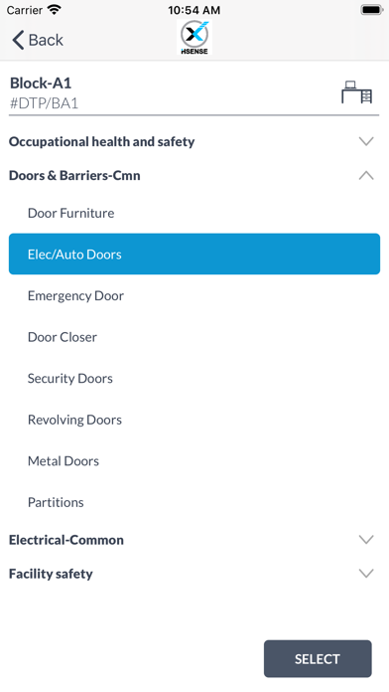Choose the highlighted Elec/Auto Doors item
This screenshot has height=692, width=389.
pyautogui.click(x=194, y=254)
